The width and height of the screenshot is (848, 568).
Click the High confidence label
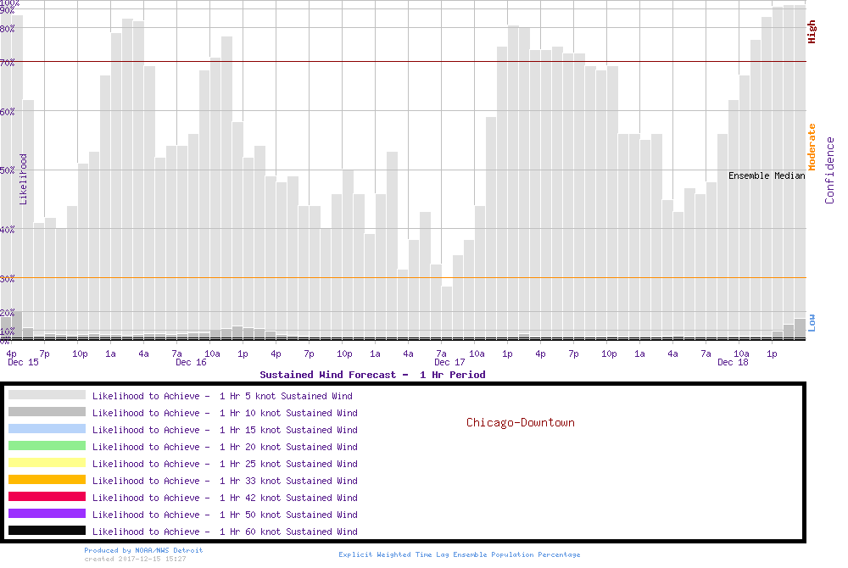(x=812, y=32)
